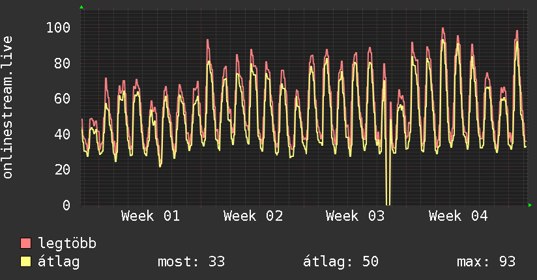Click the Week 04 x-axis label
Screen dimensions: 537x280
coord(458,216)
